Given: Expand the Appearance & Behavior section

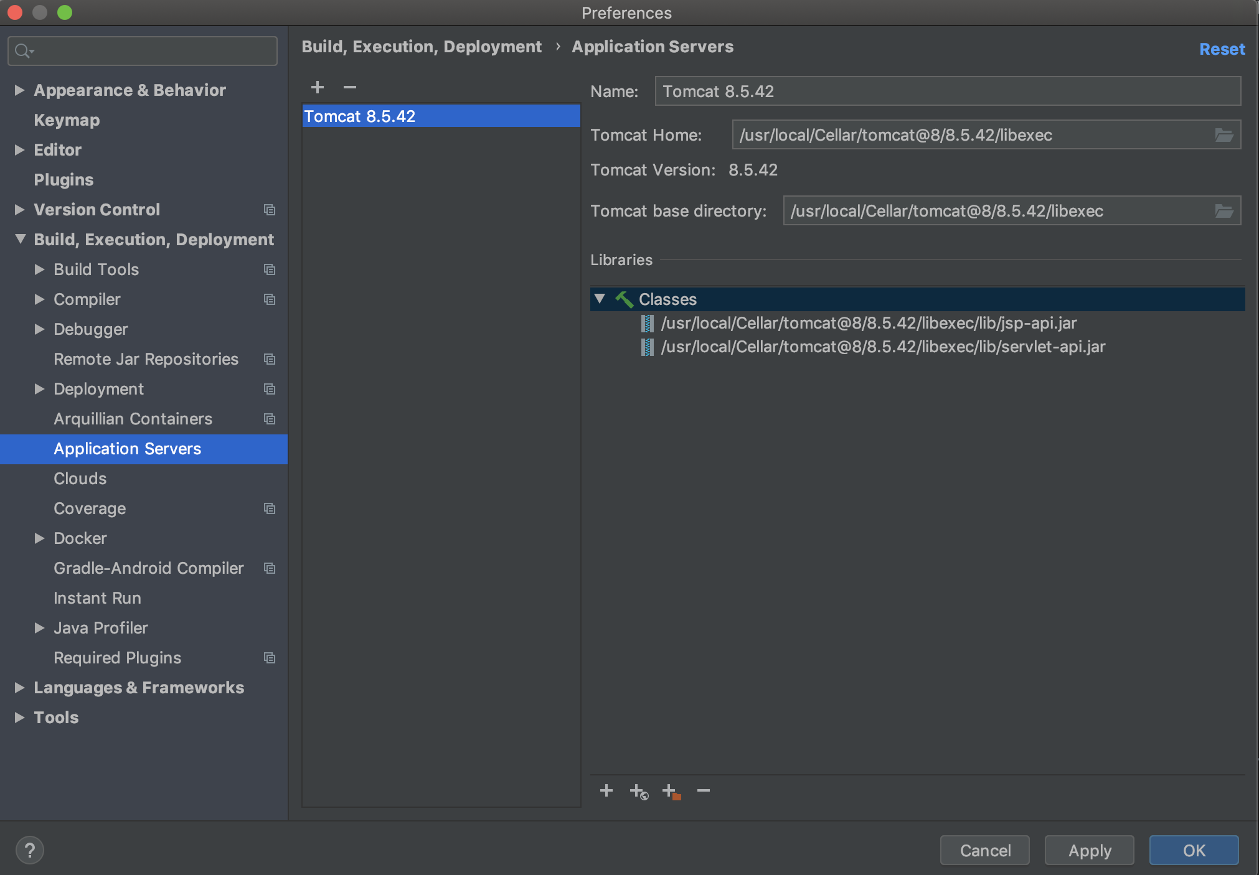Looking at the screenshot, I should [20, 90].
